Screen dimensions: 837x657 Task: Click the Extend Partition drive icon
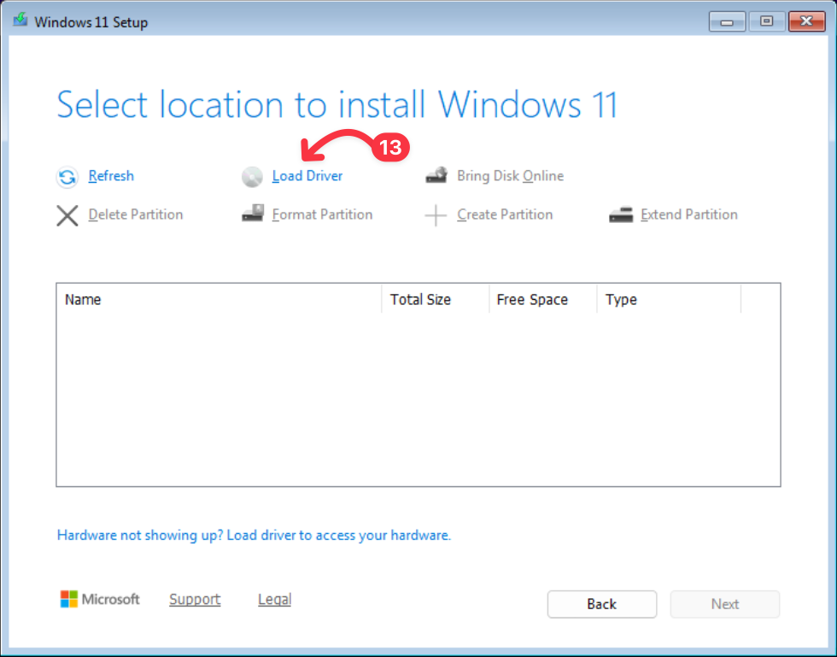tap(621, 215)
